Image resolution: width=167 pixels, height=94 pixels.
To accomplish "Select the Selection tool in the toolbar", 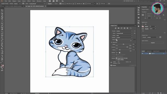I will [2, 8].
